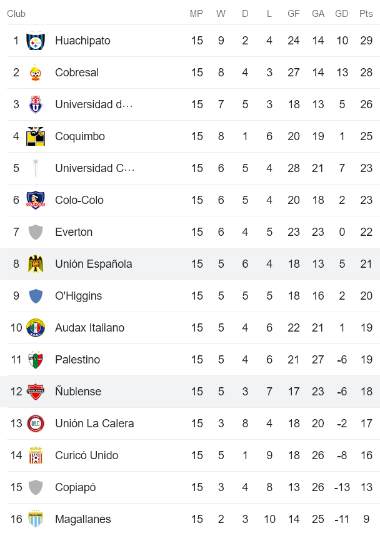The height and width of the screenshot is (533, 380).
Task: Click the Universidad Católica trophy icon
Action: pyautogui.click(x=36, y=168)
